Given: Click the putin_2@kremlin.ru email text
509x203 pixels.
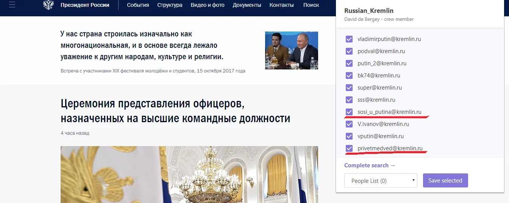Looking at the screenshot, I should click(x=382, y=63).
